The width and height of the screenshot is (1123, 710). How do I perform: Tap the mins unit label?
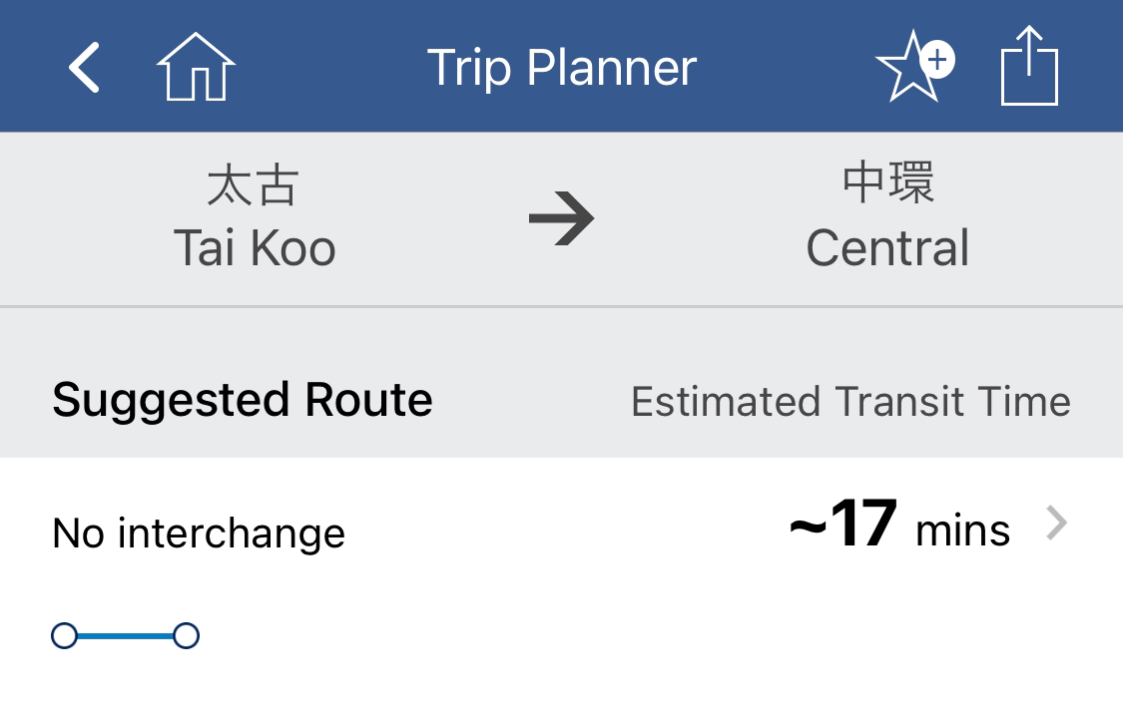click(962, 532)
